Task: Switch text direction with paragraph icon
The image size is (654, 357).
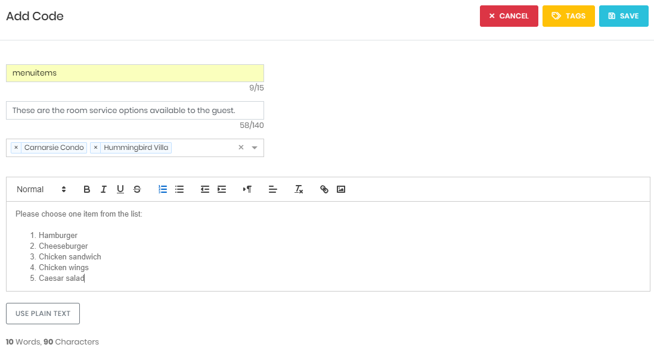Action: (247, 189)
